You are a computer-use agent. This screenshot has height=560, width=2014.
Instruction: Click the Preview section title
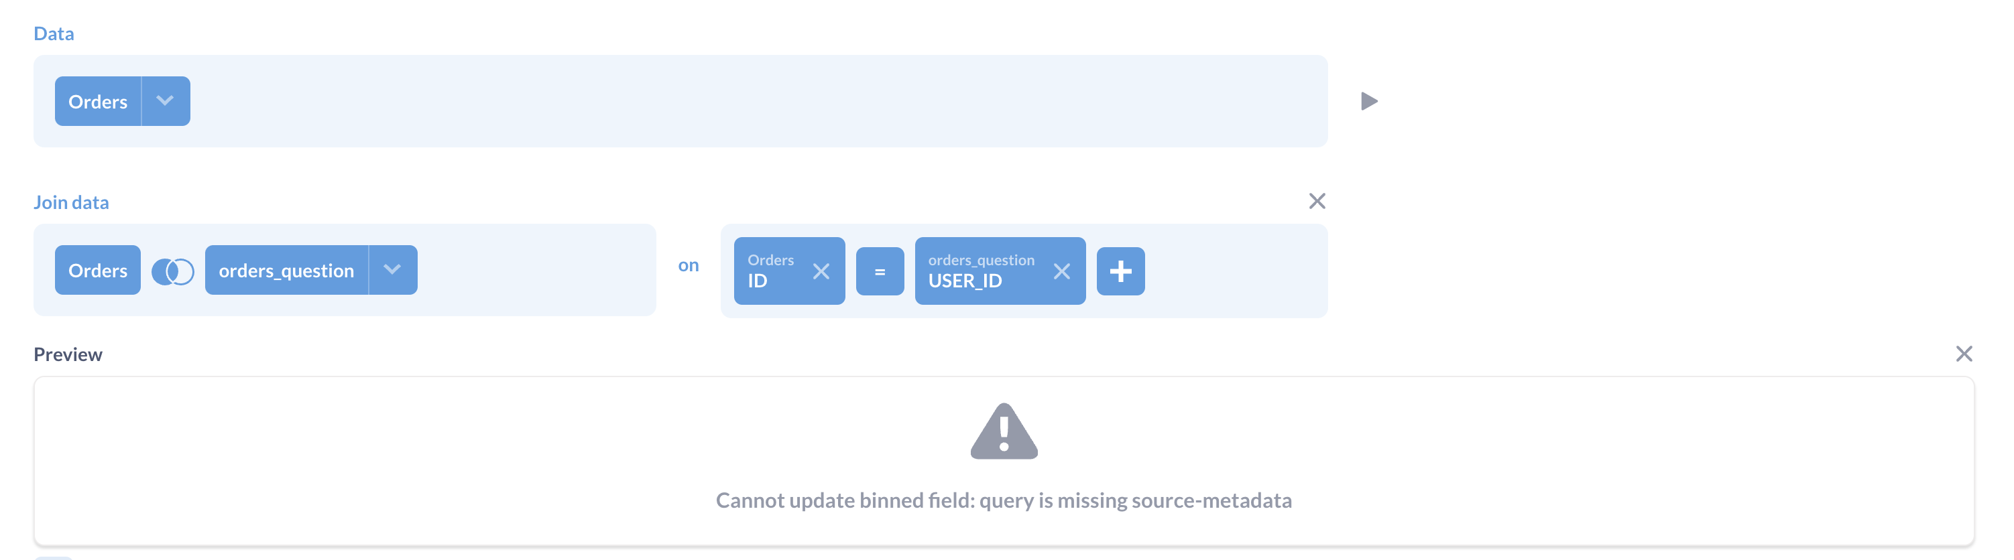(68, 354)
